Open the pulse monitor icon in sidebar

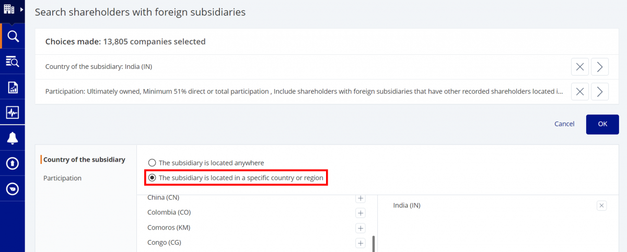pos(13,113)
